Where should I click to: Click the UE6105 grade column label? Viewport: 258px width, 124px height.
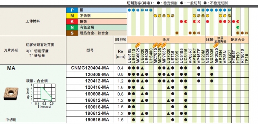(129, 56)
